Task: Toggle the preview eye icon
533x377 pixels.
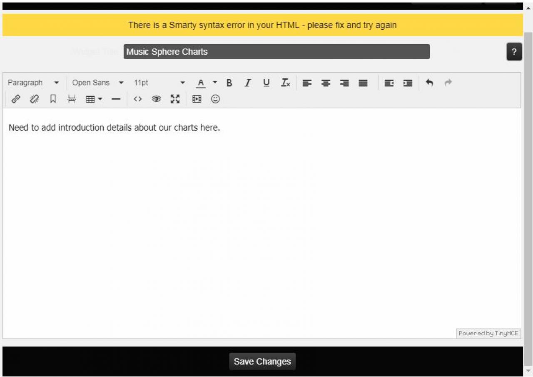Action: [157, 99]
